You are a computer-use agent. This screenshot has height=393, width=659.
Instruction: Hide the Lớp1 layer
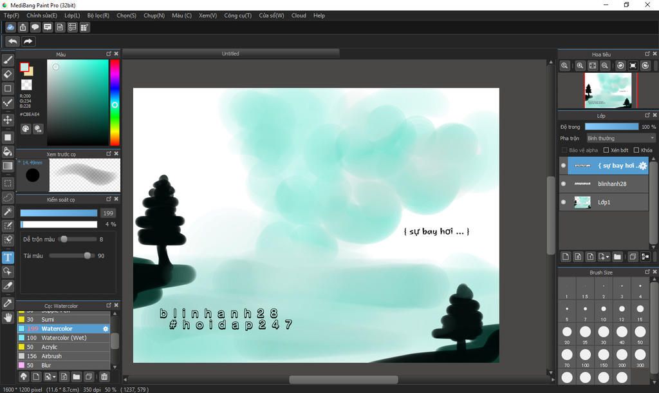tap(564, 202)
